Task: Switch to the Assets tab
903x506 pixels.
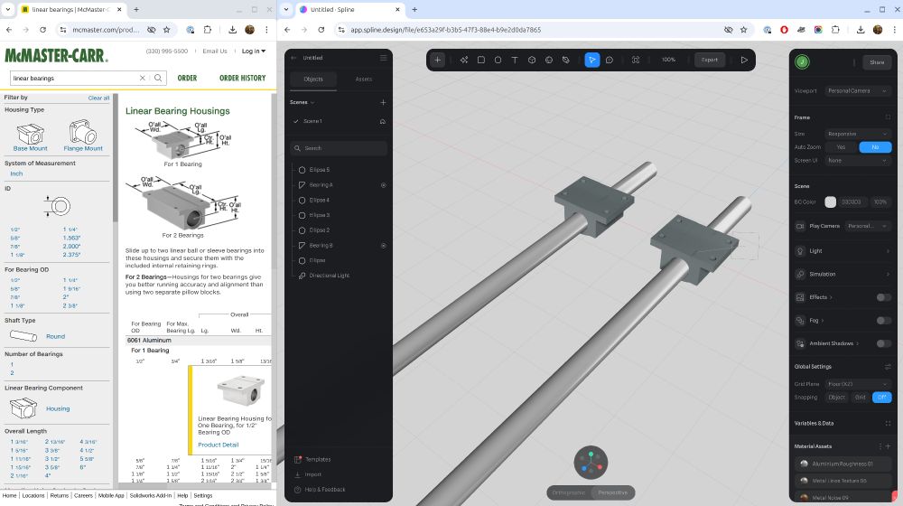Action: click(363, 80)
